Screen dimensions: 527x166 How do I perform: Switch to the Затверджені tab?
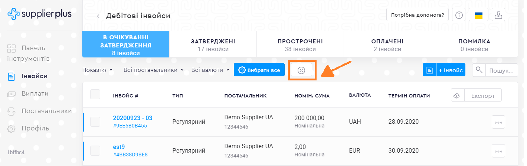213,45
